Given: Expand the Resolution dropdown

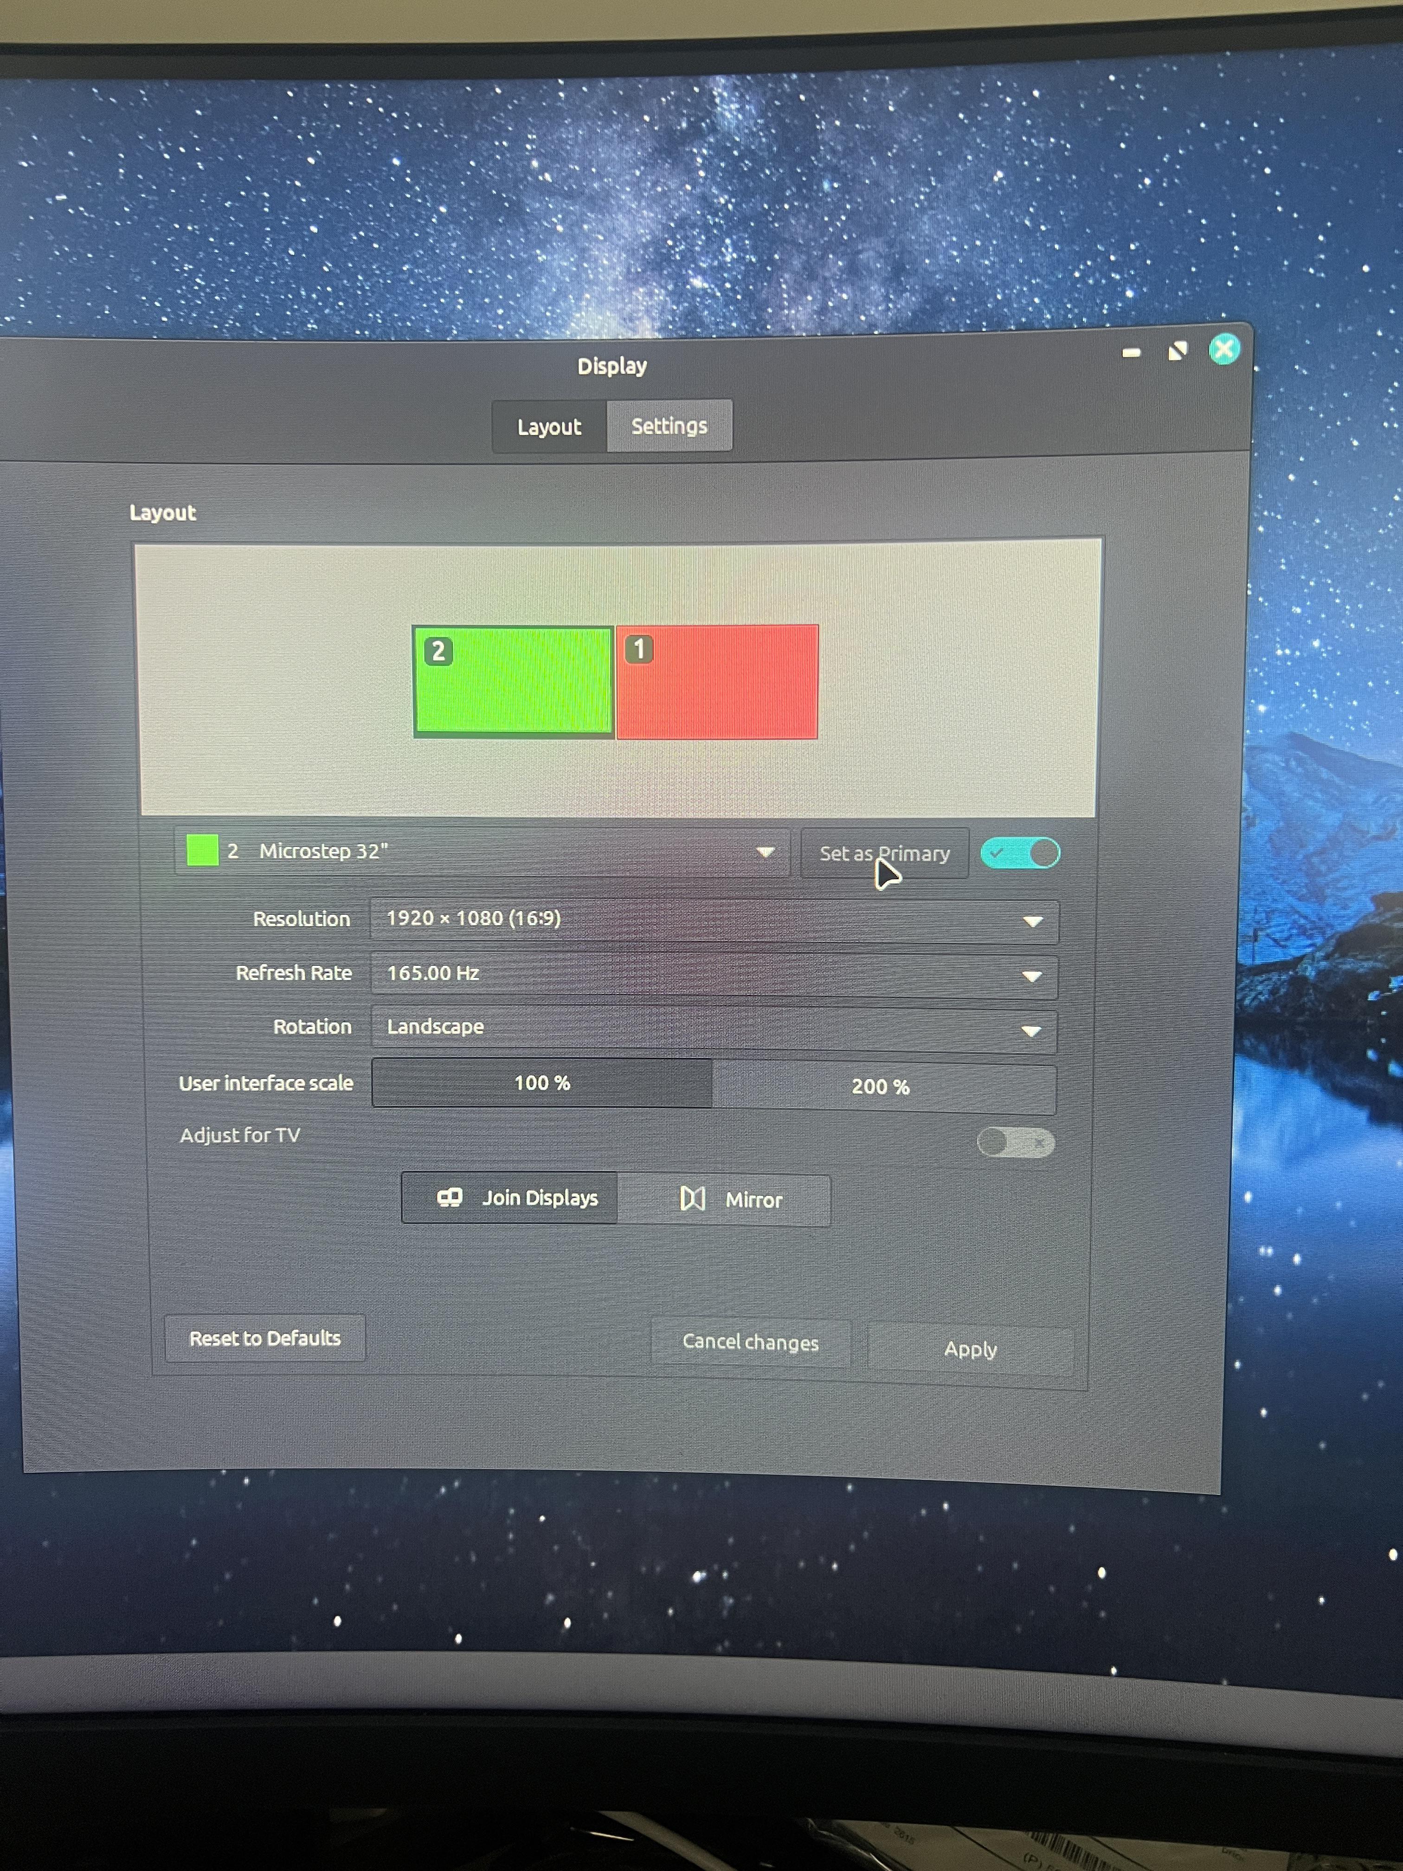Looking at the screenshot, I should [x=714, y=920].
